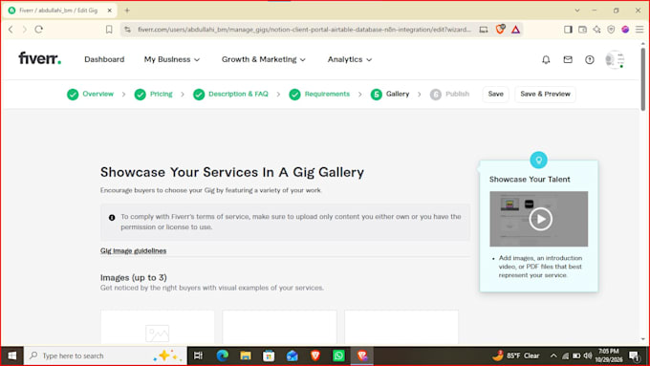Open WhatsApp from the taskbar
This screenshot has width=650, height=366.
338,355
